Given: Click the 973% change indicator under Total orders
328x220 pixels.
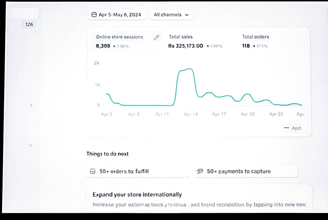Looking at the screenshot, I should [261, 46].
